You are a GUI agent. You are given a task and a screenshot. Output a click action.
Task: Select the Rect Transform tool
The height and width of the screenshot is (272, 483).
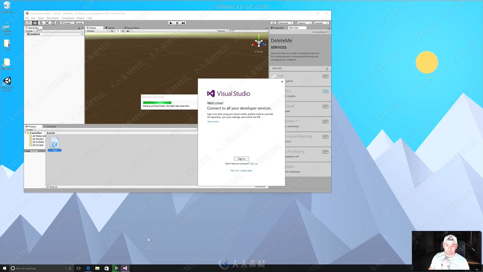point(53,23)
